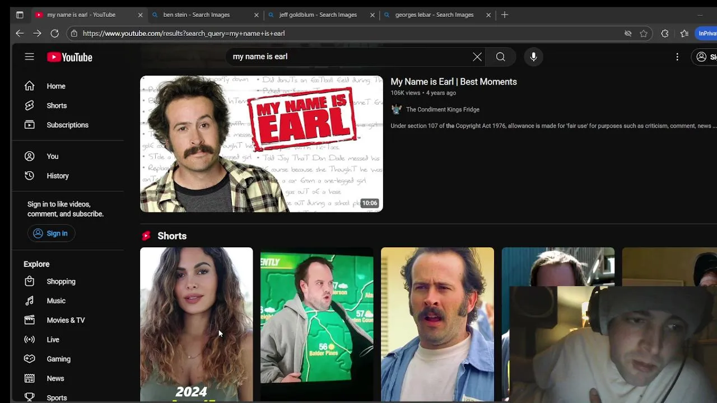The width and height of the screenshot is (717, 403).
Task: Open Gaming icon under Explore
Action: click(29, 359)
